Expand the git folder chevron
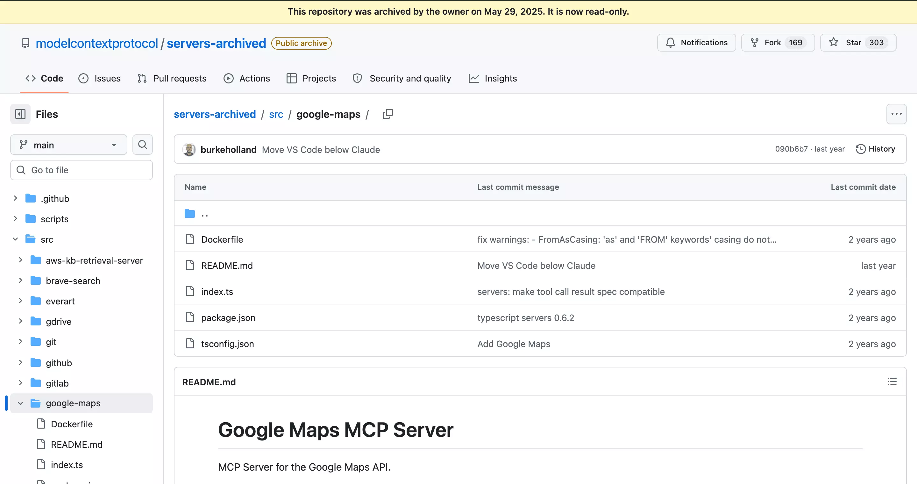 [x=20, y=342]
